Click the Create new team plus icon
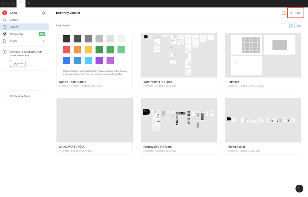308x197 pixels. tap(5, 96)
